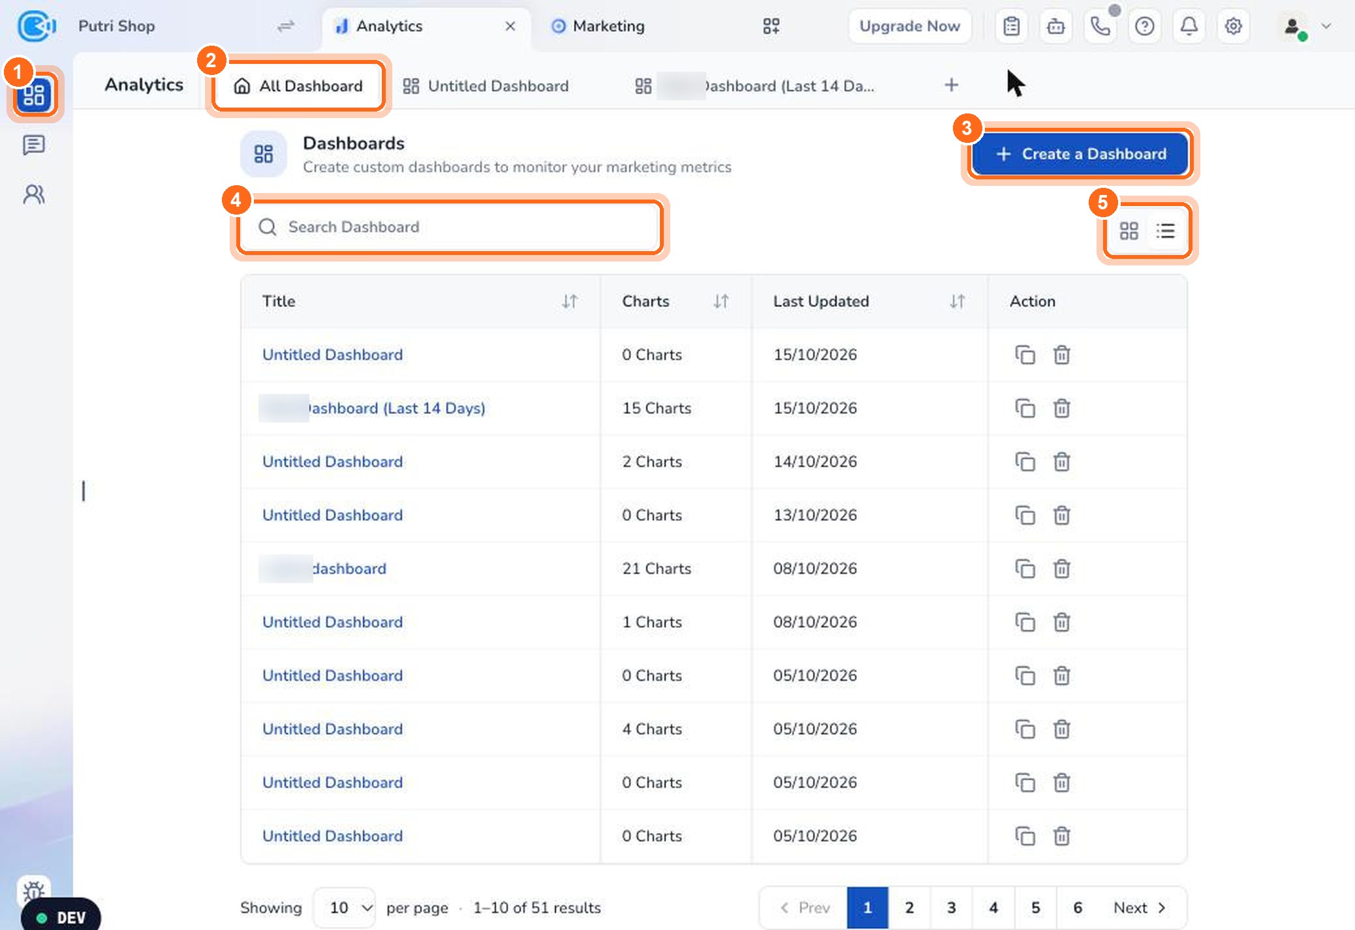Switch to the Marketing app tab
Screen dimensions: 1355x930
point(598,26)
